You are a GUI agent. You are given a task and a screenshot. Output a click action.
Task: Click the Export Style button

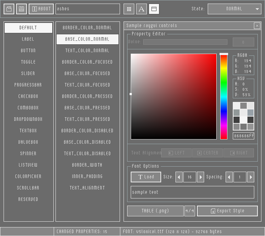point(227,211)
